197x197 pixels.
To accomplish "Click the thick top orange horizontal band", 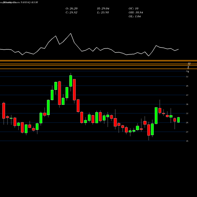I will tap(98, 61).
